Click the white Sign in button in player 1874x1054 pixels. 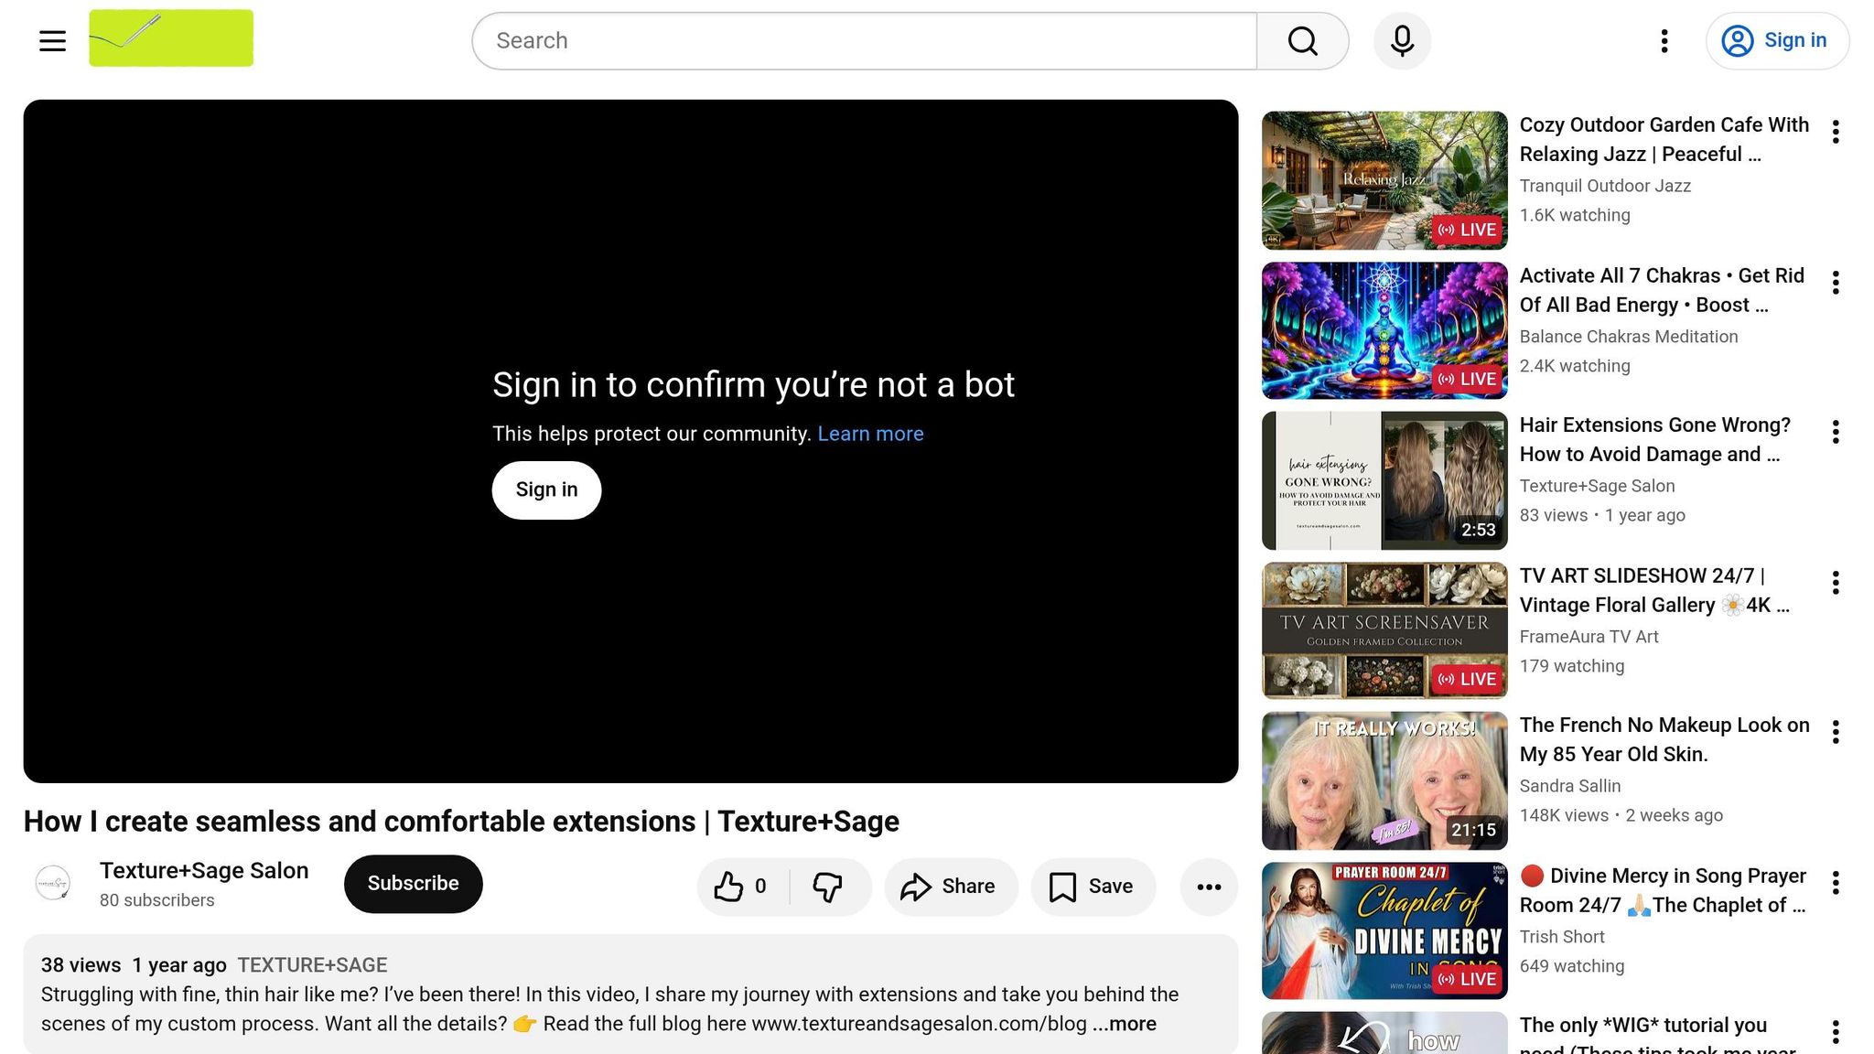pyautogui.click(x=546, y=490)
